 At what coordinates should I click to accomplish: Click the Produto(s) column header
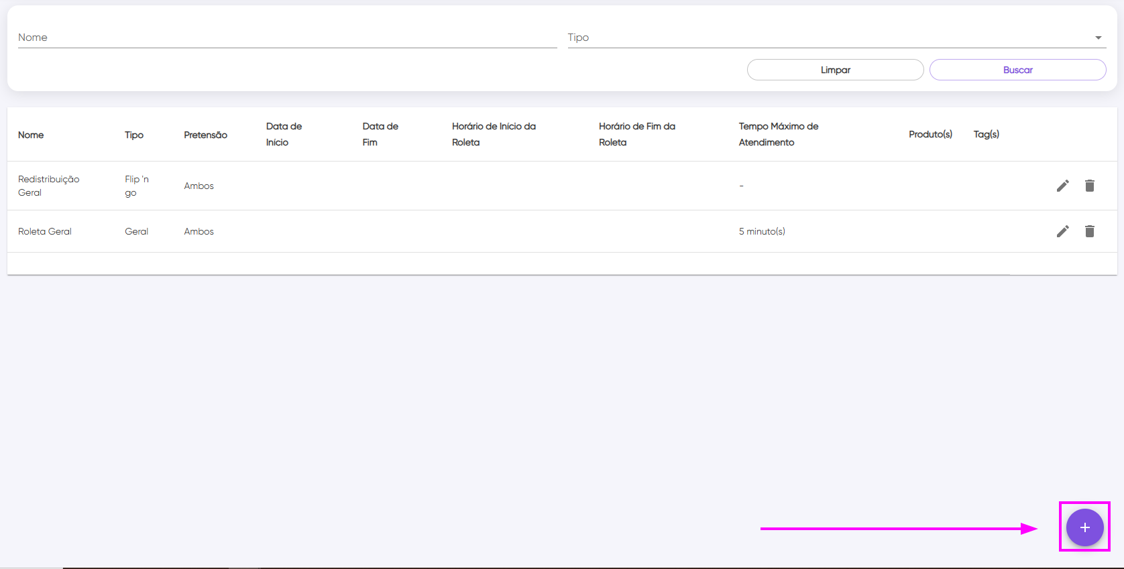pos(930,134)
